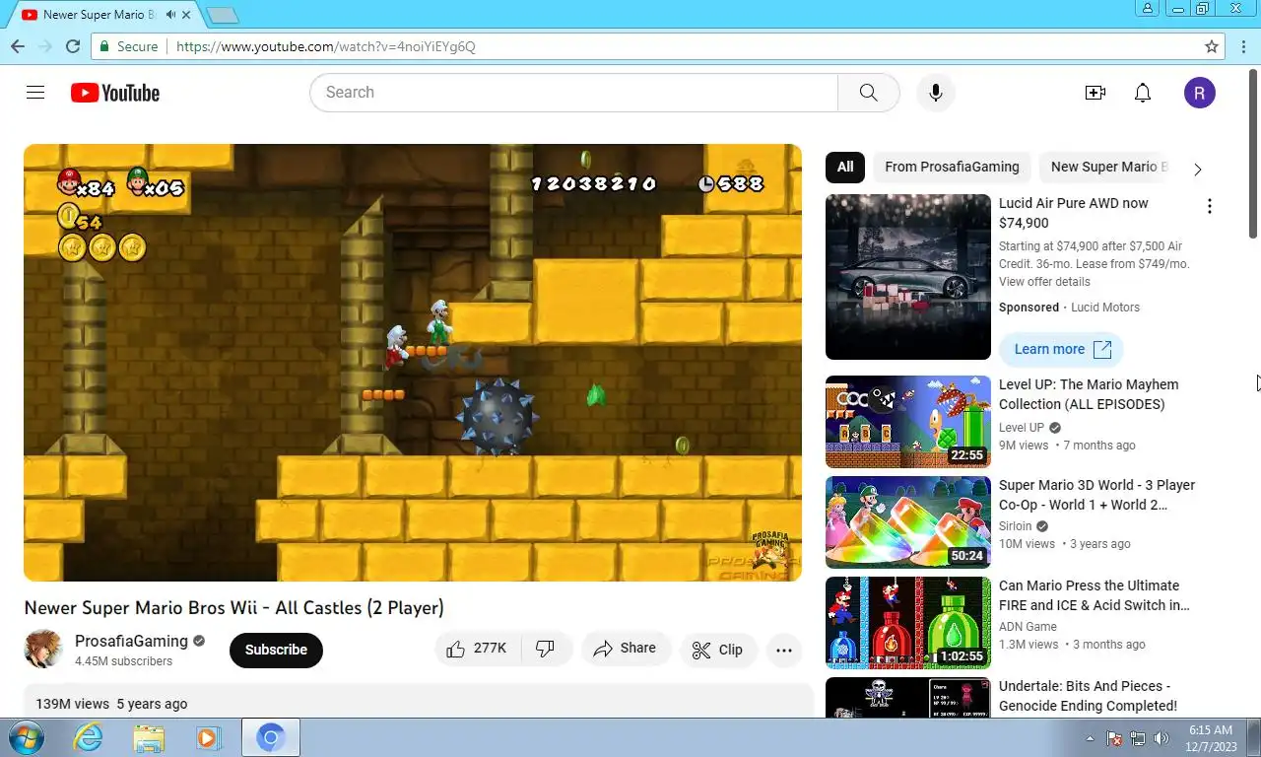Open Can Mario Press Ultimate video thumbnail
Image resolution: width=1261 pixels, height=757 pixels.
click(908, 623)
